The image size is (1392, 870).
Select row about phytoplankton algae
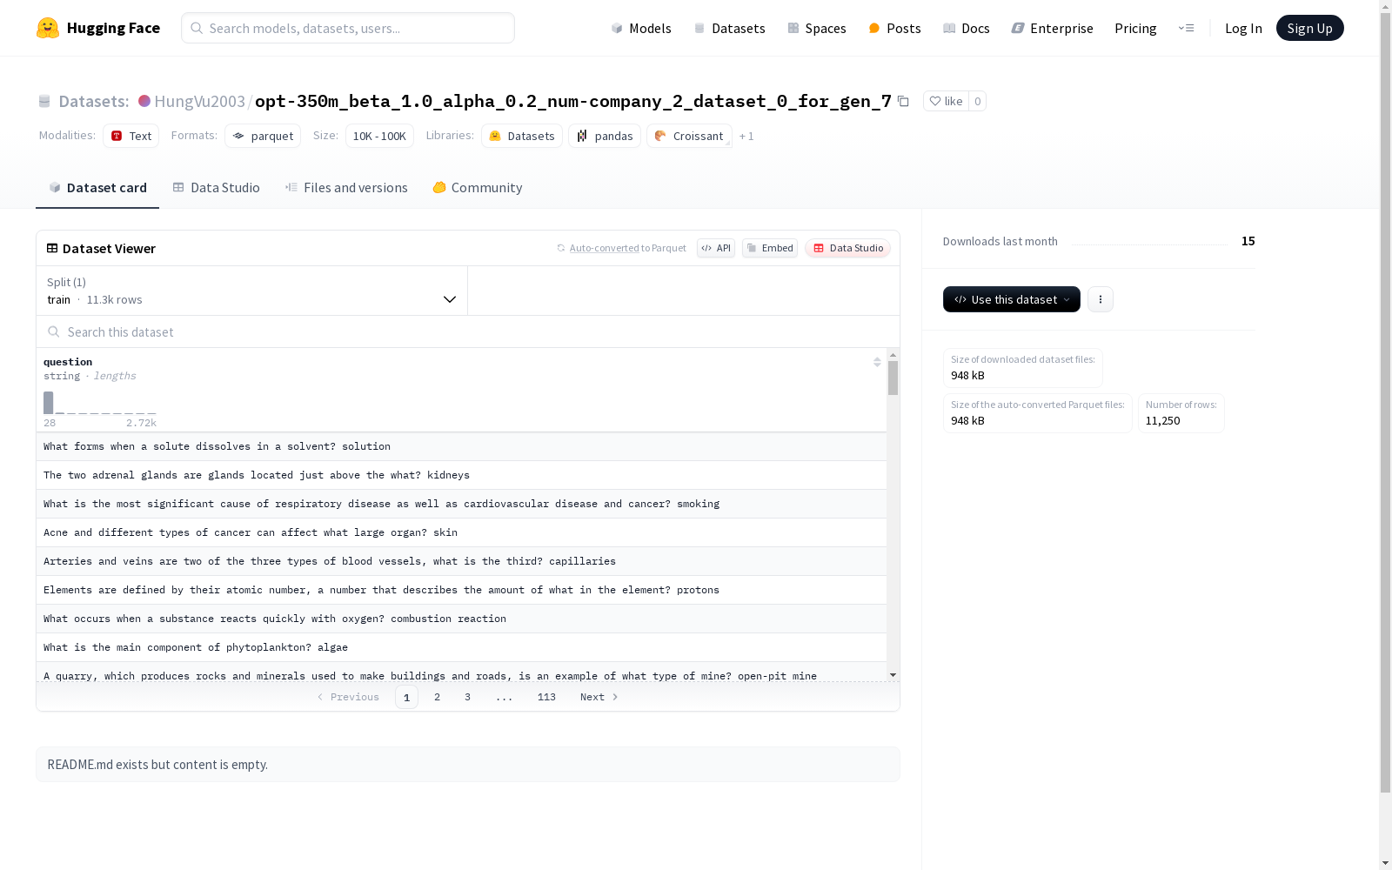click(x=461, y=647)
